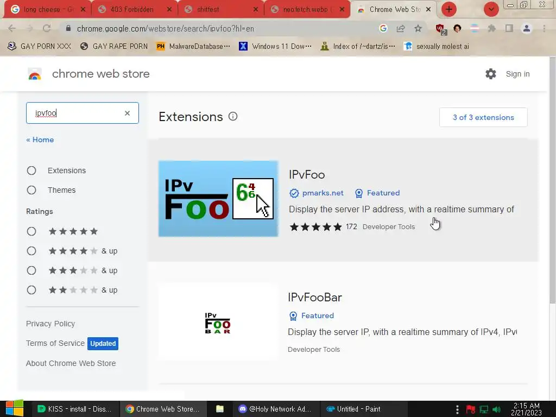Click the network monitor tray icon
The image size is (556, 417).
[484, 409]
